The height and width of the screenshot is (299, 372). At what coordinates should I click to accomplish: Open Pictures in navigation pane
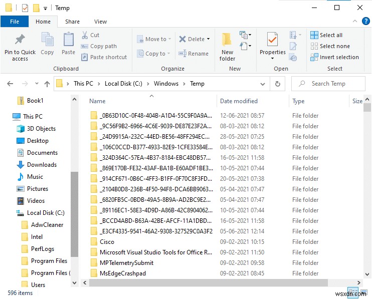tap(33, 189)
